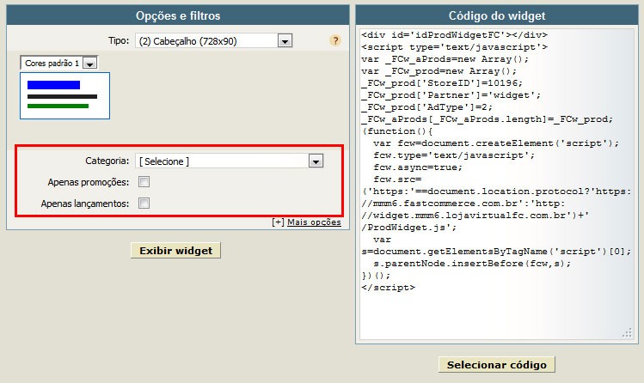Click the blue color bar in the preview
644x383 pixels.
pos(53,85)
